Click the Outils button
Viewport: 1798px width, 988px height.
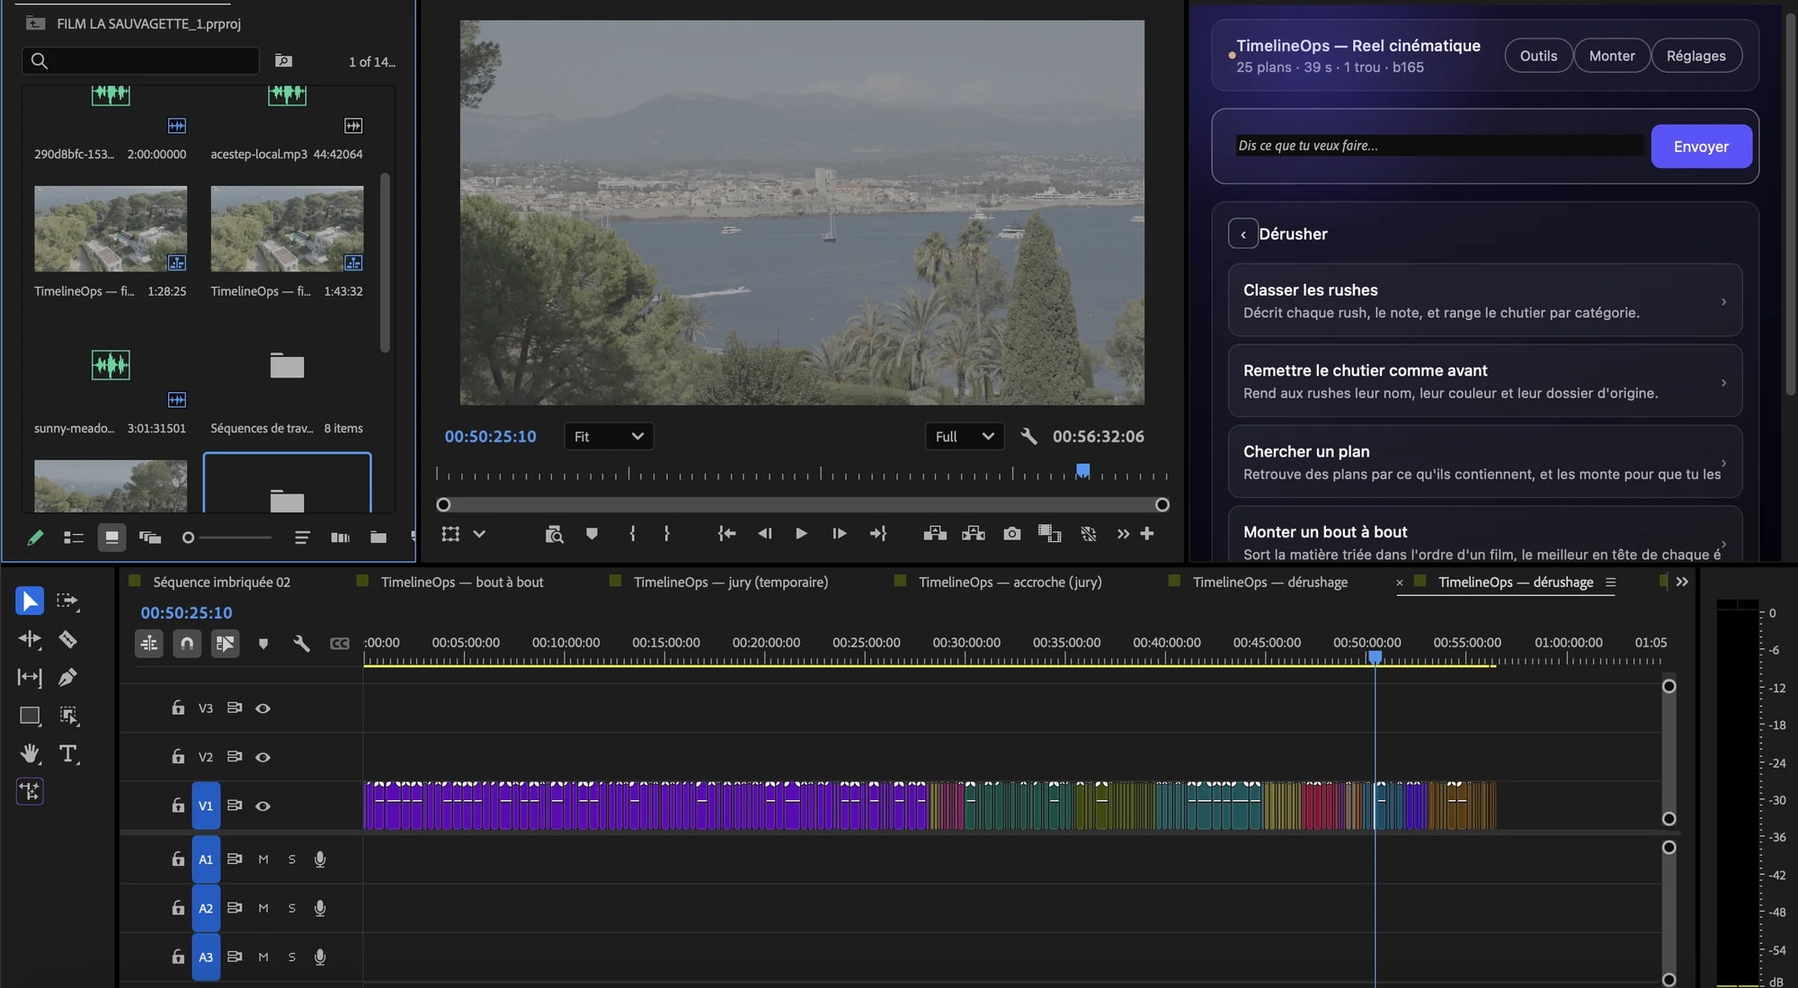click(x=1538, y=56)
